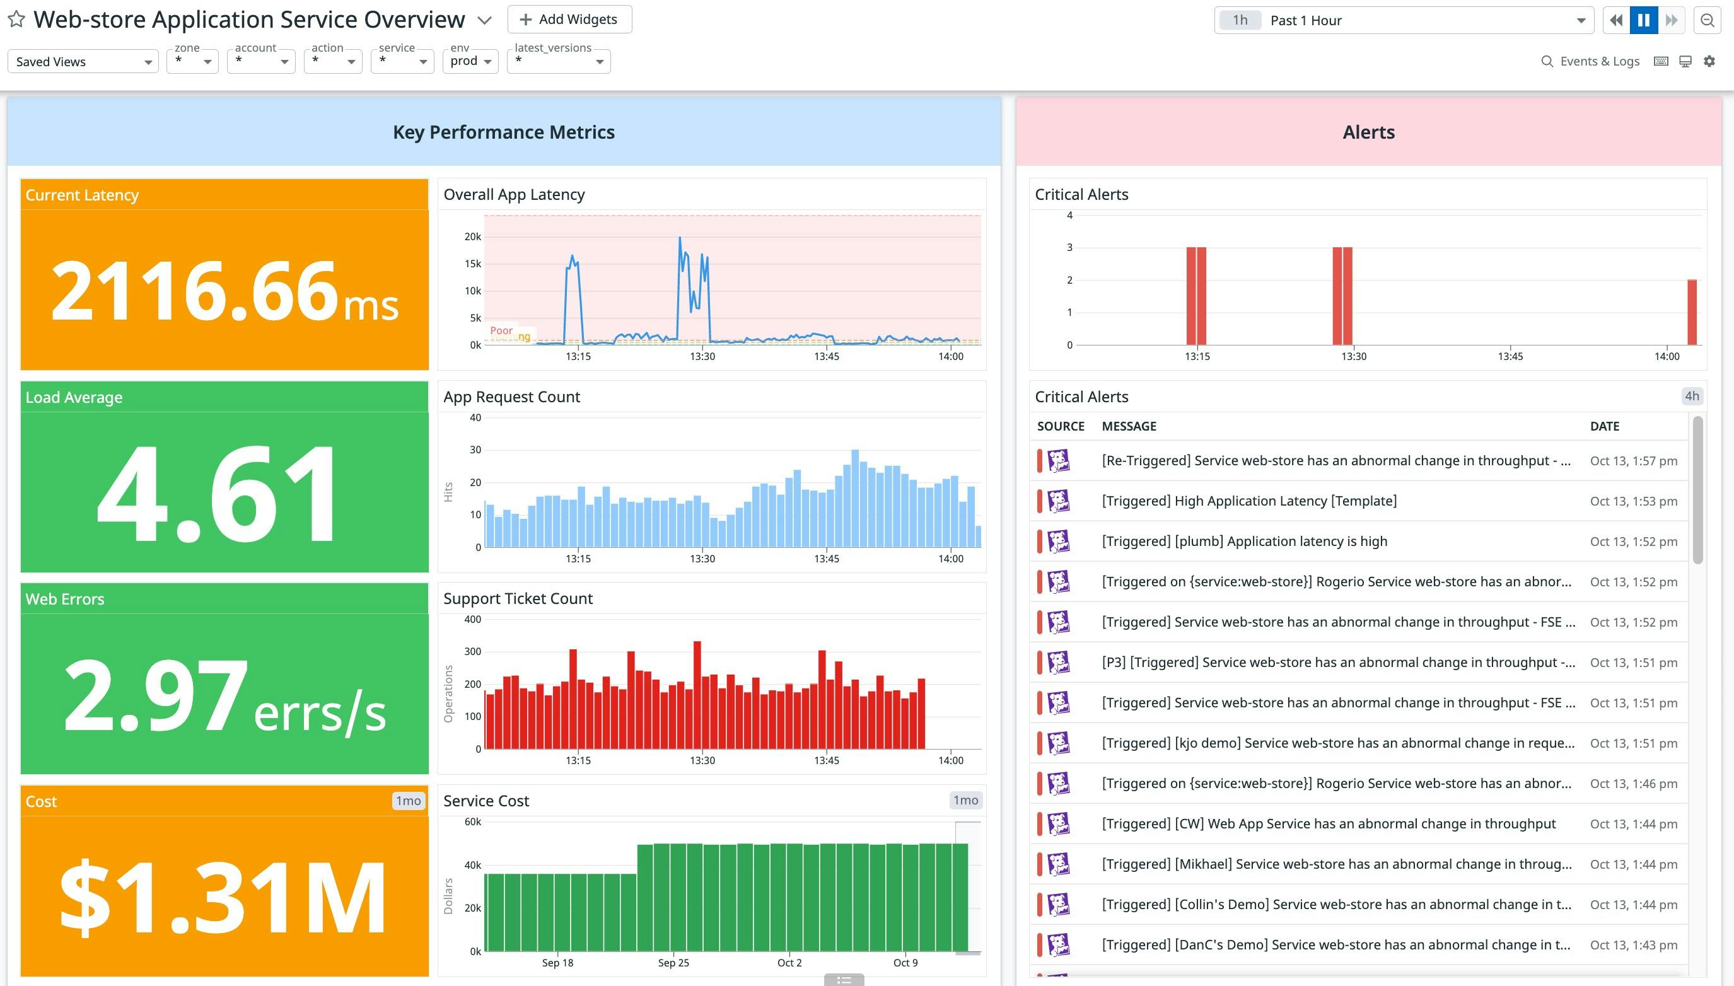Step back one time window
The width and height of the screenshot is (1734, 986).
(x=1616, y=20)
